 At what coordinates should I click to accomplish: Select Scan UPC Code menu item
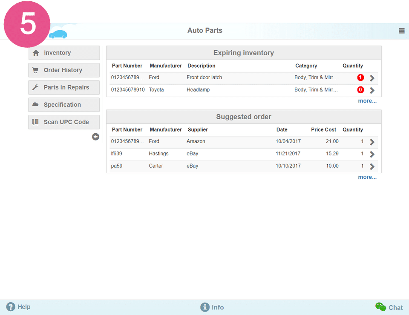(64, 122)
